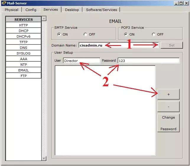Select DNS in the services list
Viewport: 190px width, 166px height.
[24, 48]
